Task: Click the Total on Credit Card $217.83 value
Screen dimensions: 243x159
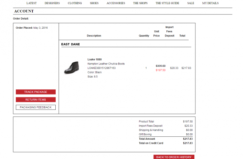Action: (x=188, y=143)
